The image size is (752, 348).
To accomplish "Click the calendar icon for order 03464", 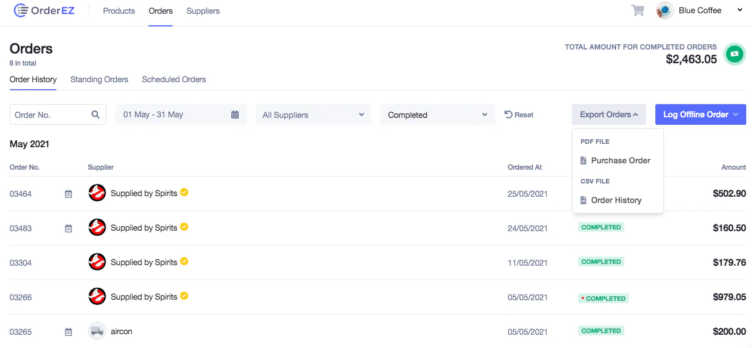I will pyautogui.click(x=68, y=194).
